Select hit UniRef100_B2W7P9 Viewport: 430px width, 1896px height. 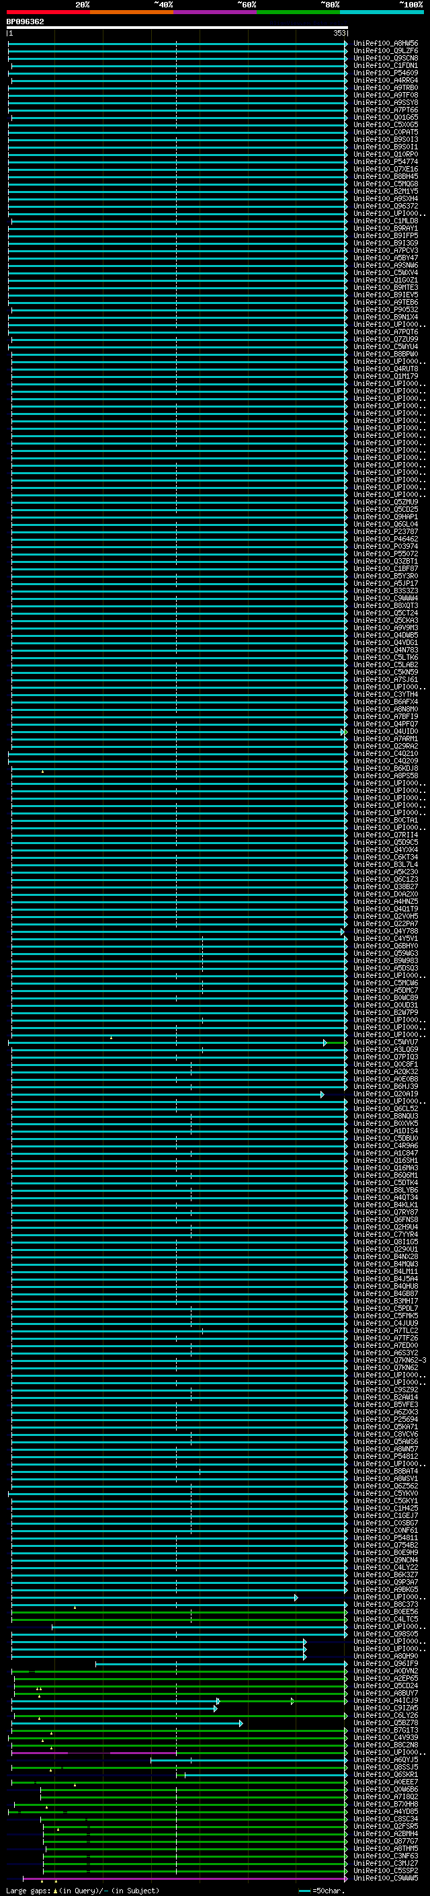coord(386,1012)
